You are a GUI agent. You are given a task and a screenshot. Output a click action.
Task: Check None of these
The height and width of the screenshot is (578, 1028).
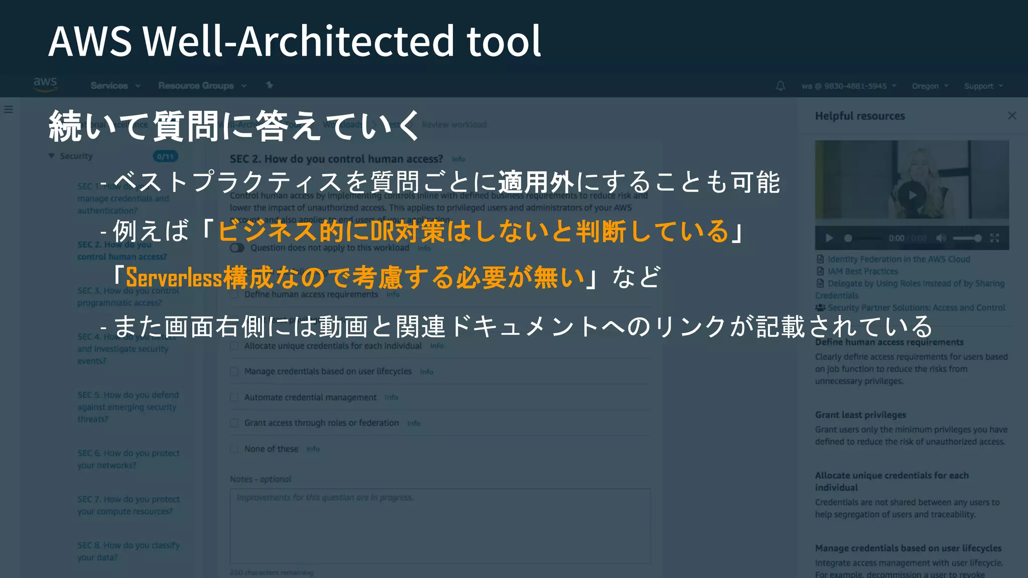[x=234, y=449]
